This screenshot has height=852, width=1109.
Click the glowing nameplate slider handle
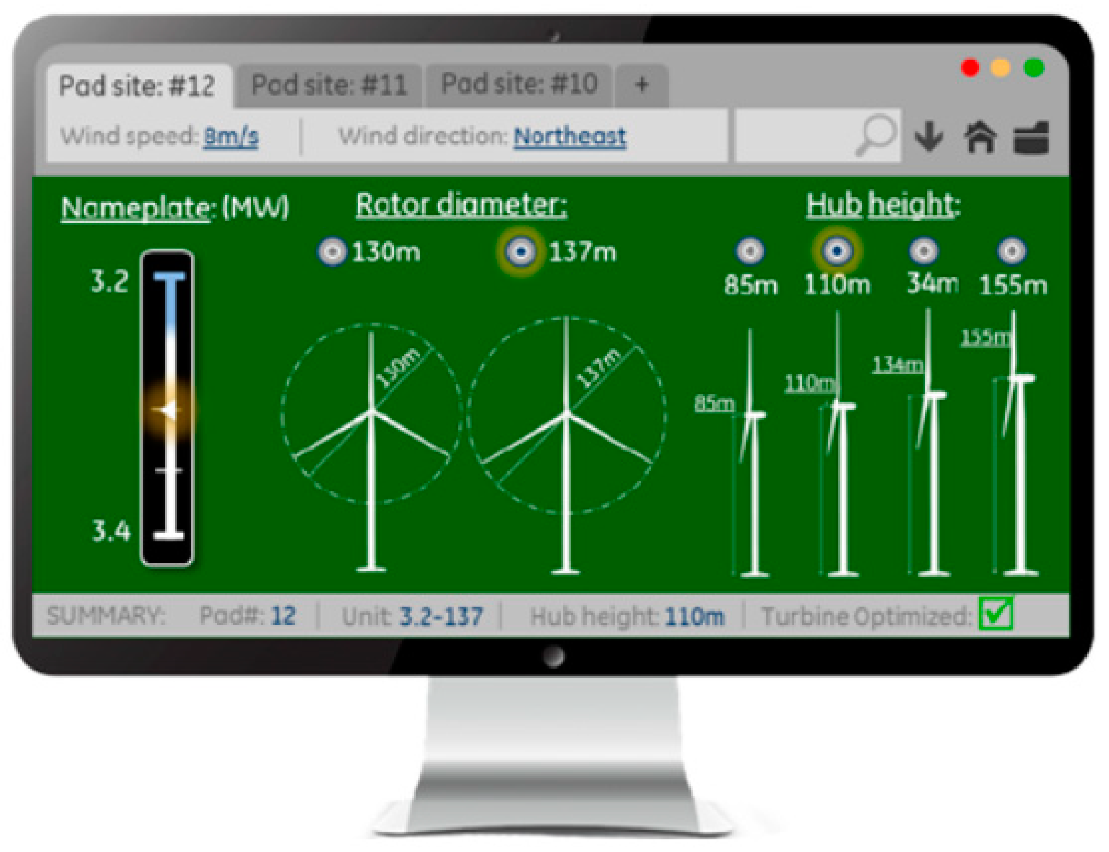point(168,411)
